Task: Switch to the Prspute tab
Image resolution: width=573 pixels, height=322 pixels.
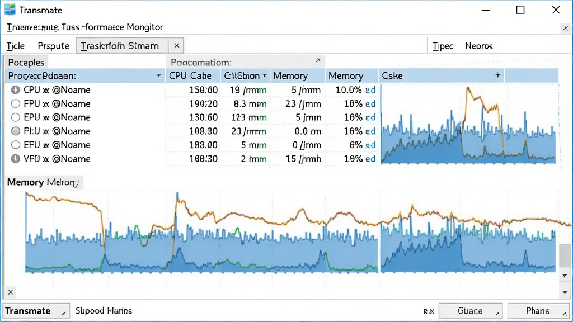Action: 53,46
